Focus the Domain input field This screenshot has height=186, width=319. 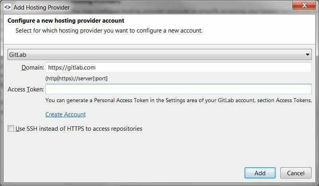pos(178,68)
